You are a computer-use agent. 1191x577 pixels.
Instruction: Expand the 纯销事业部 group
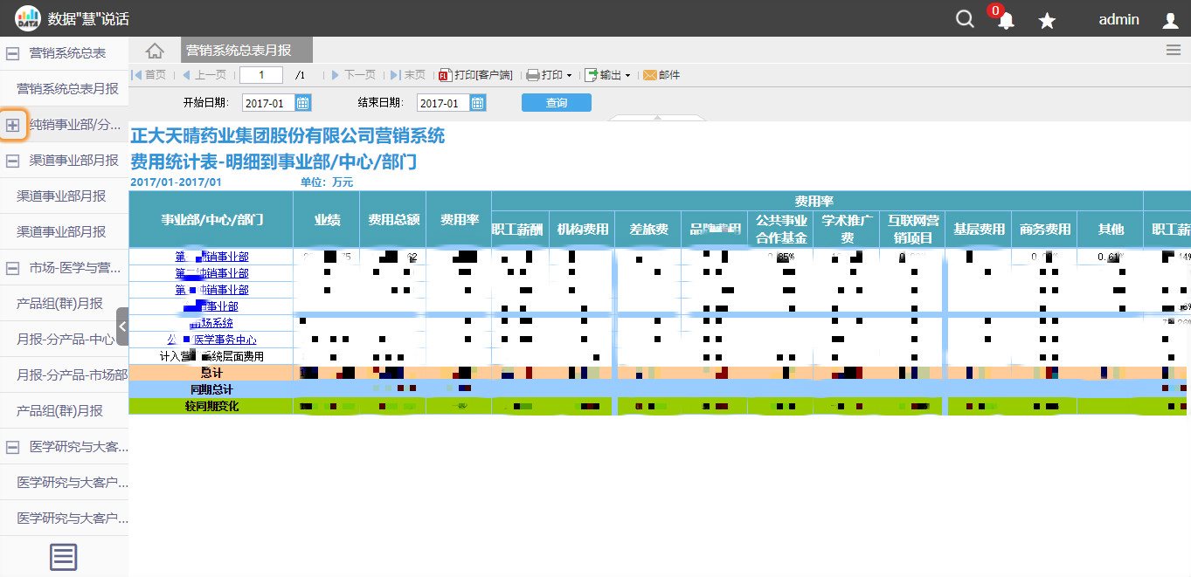pos(13,126)
